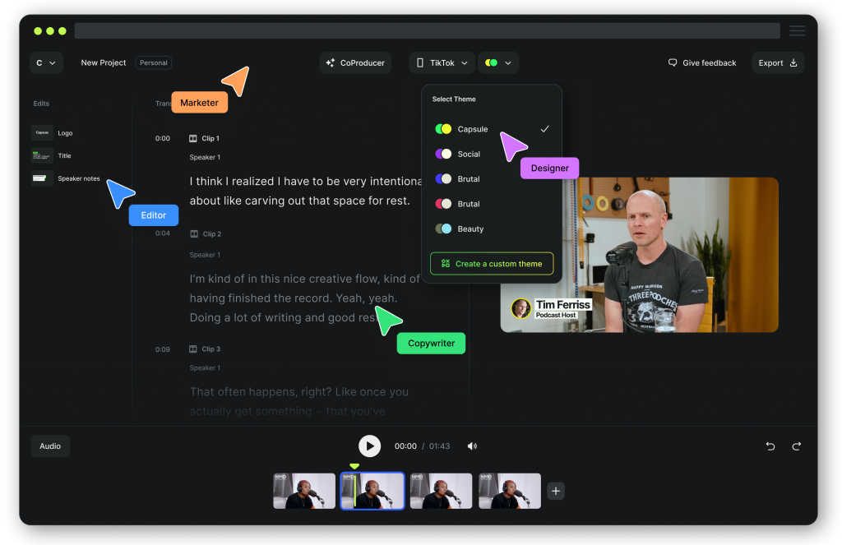This screenshot has width=842, height=545.
Task: Expand the TikTok format dropdown
Action: (x=442, y=63)
